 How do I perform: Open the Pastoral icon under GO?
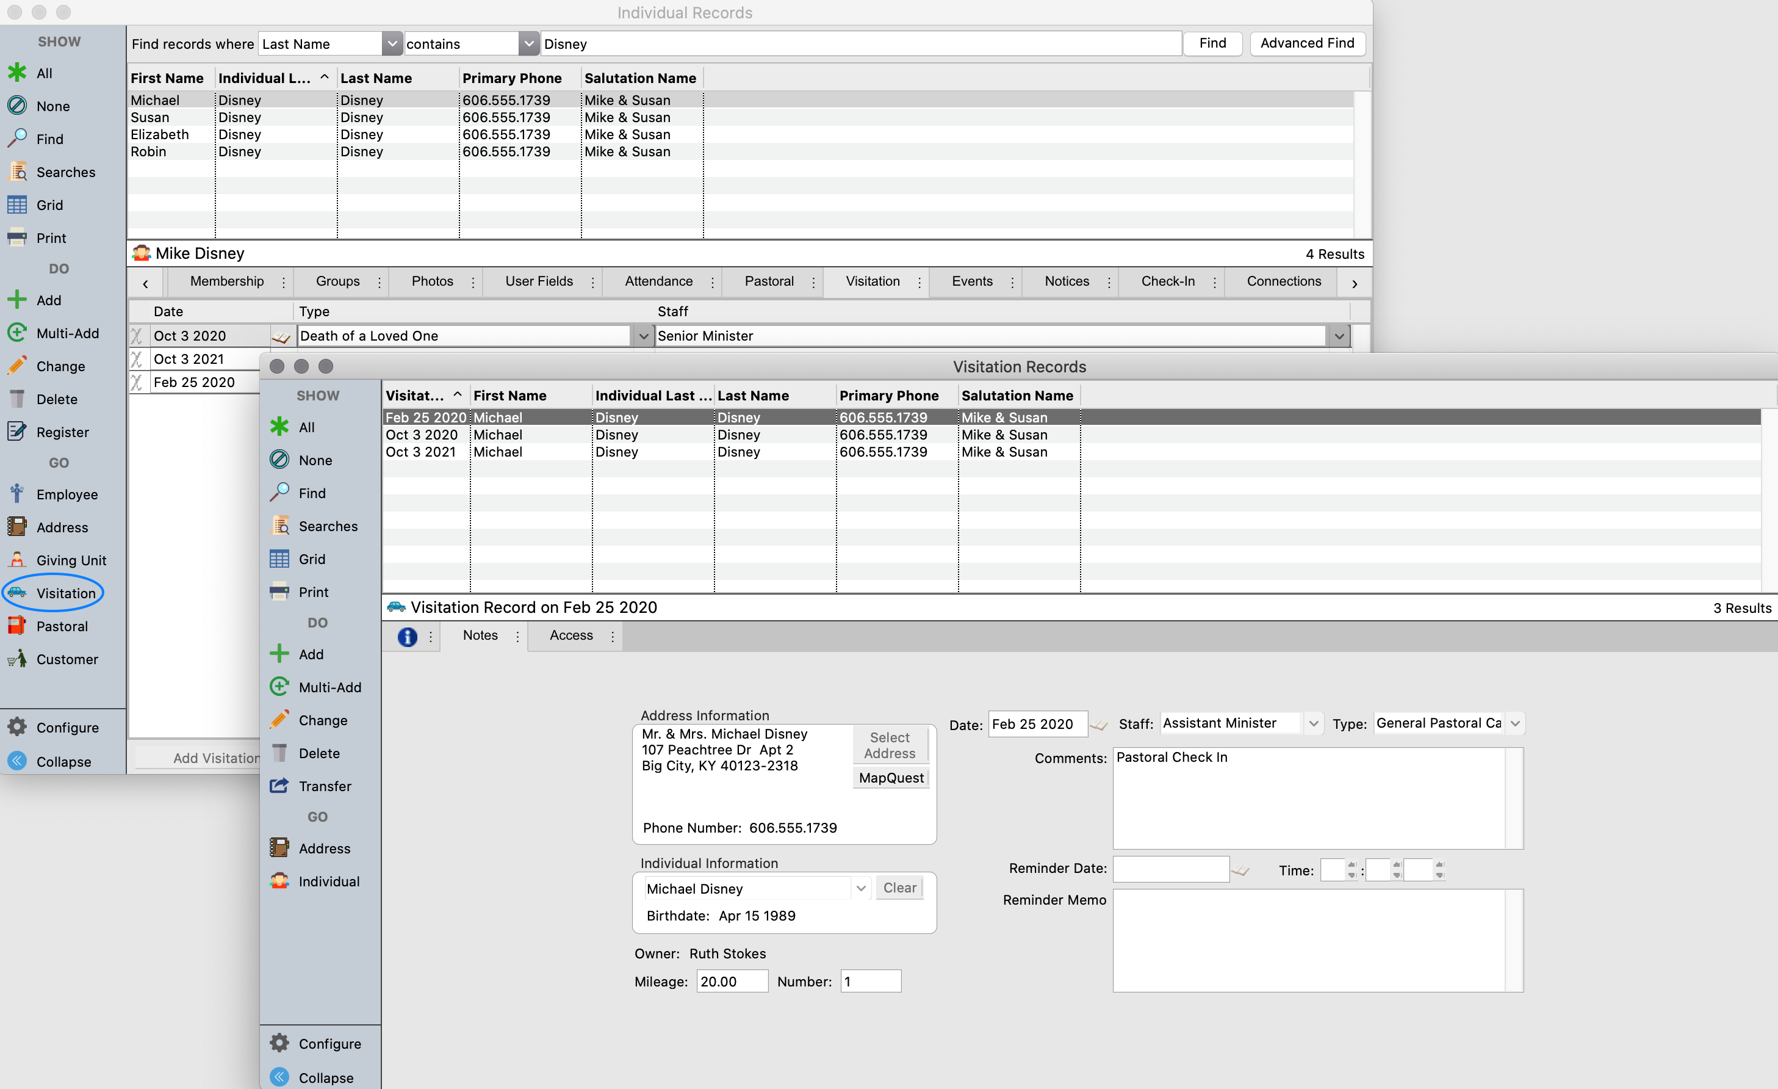[17, 626]
